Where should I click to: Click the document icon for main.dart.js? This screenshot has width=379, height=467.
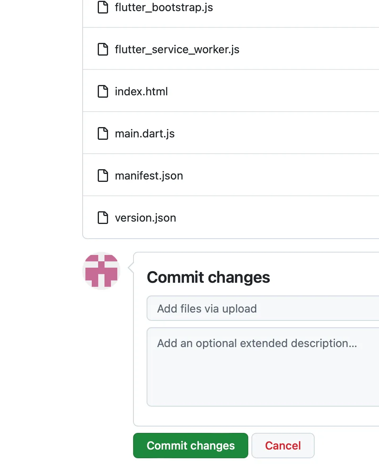(103, 134)
